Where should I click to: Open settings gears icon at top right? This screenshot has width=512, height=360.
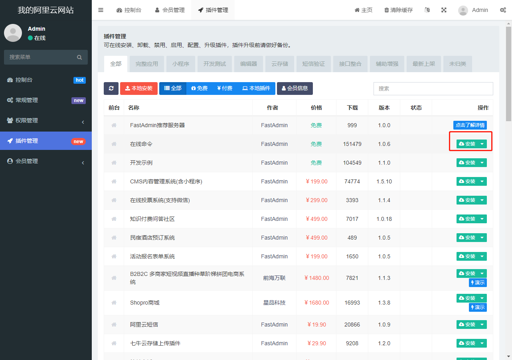point(503,10)
